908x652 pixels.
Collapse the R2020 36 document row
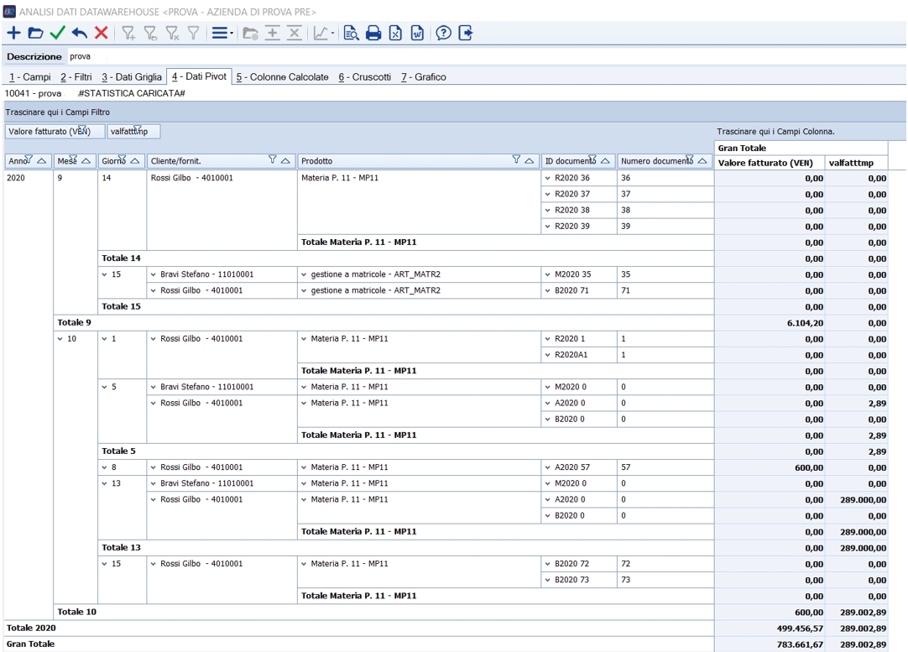click(548, 178)
